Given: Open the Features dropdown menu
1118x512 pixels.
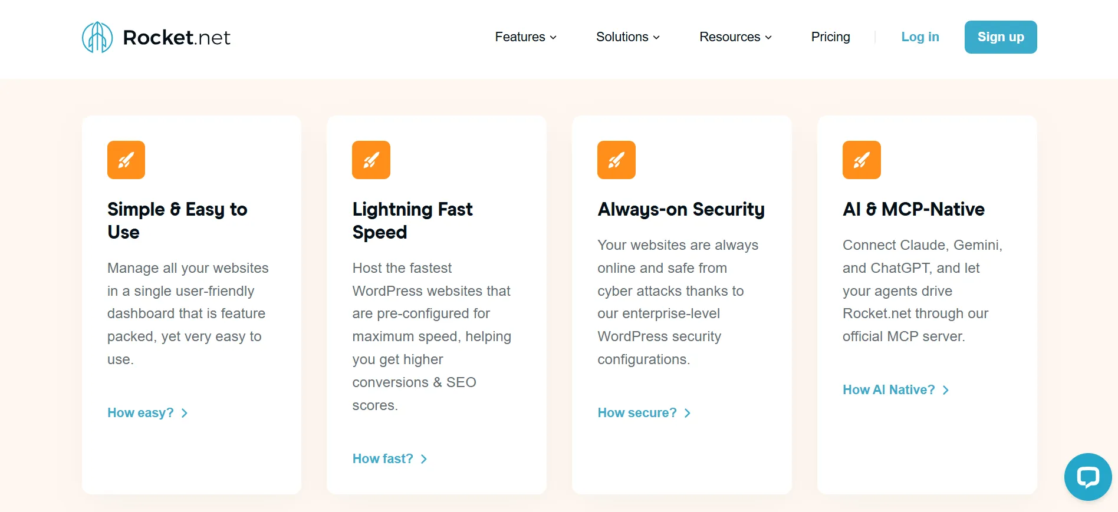Looking at the screenshot, I should click(x=525, y=37).
